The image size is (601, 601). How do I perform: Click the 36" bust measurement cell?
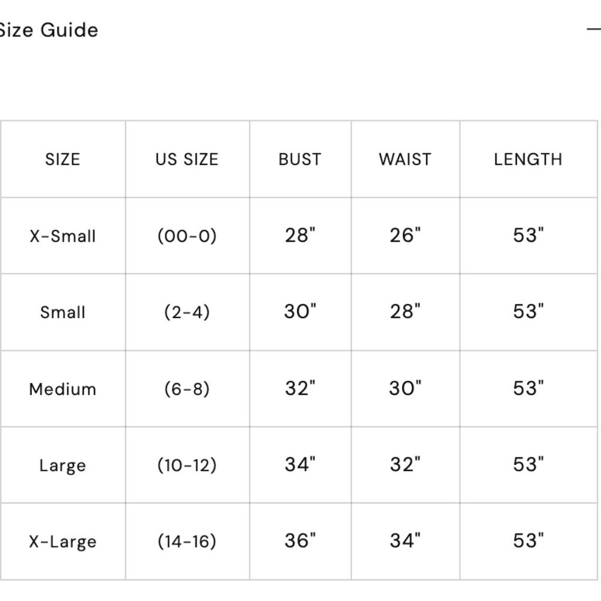coord(300,541)
